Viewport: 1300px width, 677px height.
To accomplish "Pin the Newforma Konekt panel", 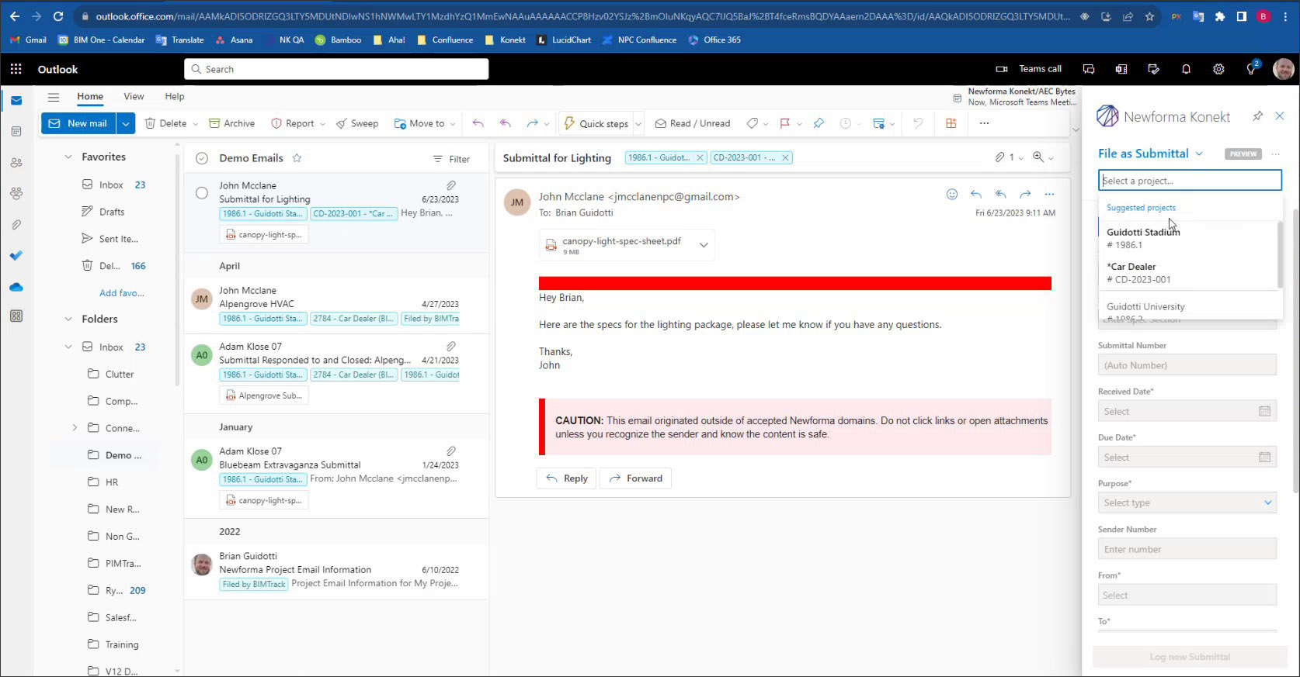I will [x=1257, y=116].
